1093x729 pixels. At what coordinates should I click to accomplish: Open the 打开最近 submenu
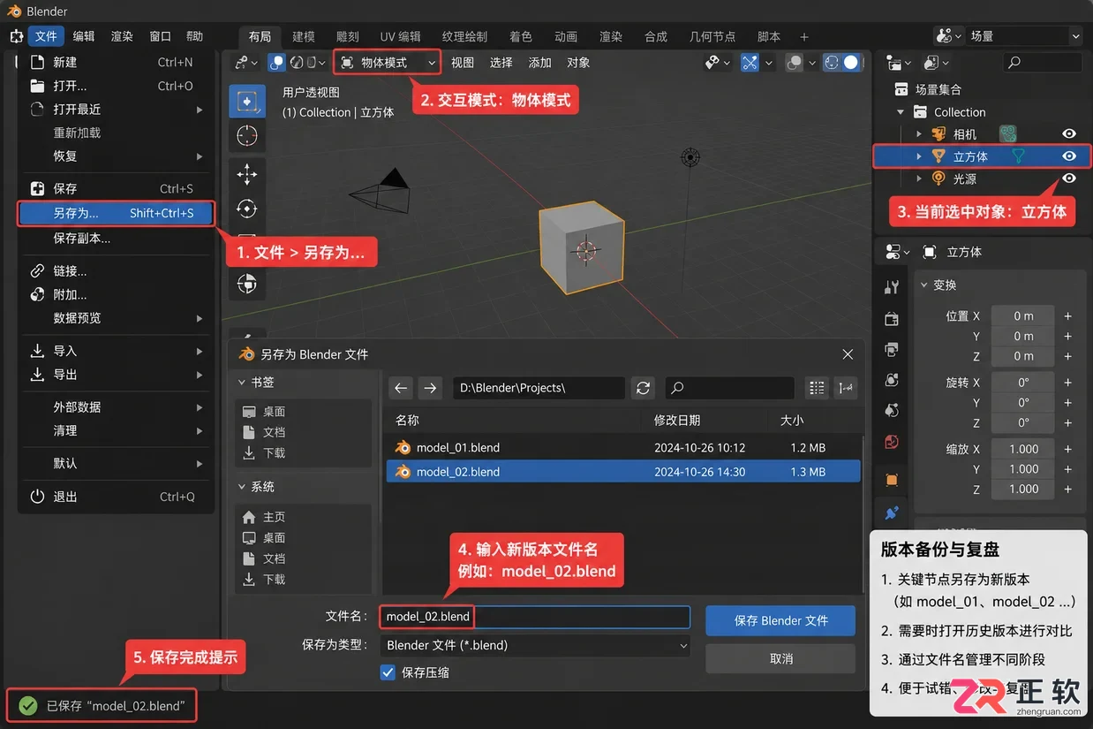pos(116,110)
